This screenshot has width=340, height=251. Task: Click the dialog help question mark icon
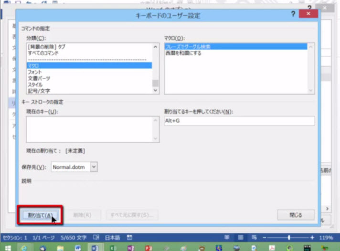293,15
